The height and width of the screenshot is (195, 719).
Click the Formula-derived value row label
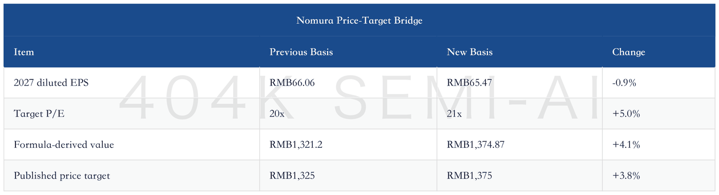click(64, 145)
